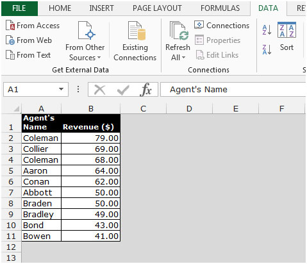Viewport: 307px width, 264px height.
Task: Select the 64.00 revenue cell
Action: click(91, 170)
